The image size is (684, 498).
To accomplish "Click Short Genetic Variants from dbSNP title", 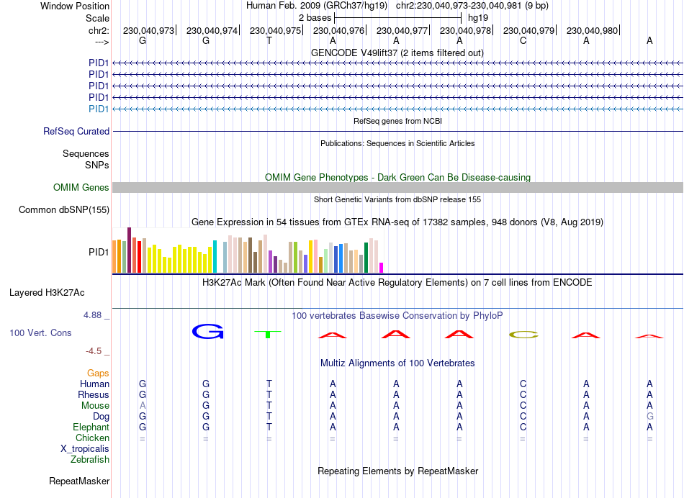I will click(x=397, y=199).
